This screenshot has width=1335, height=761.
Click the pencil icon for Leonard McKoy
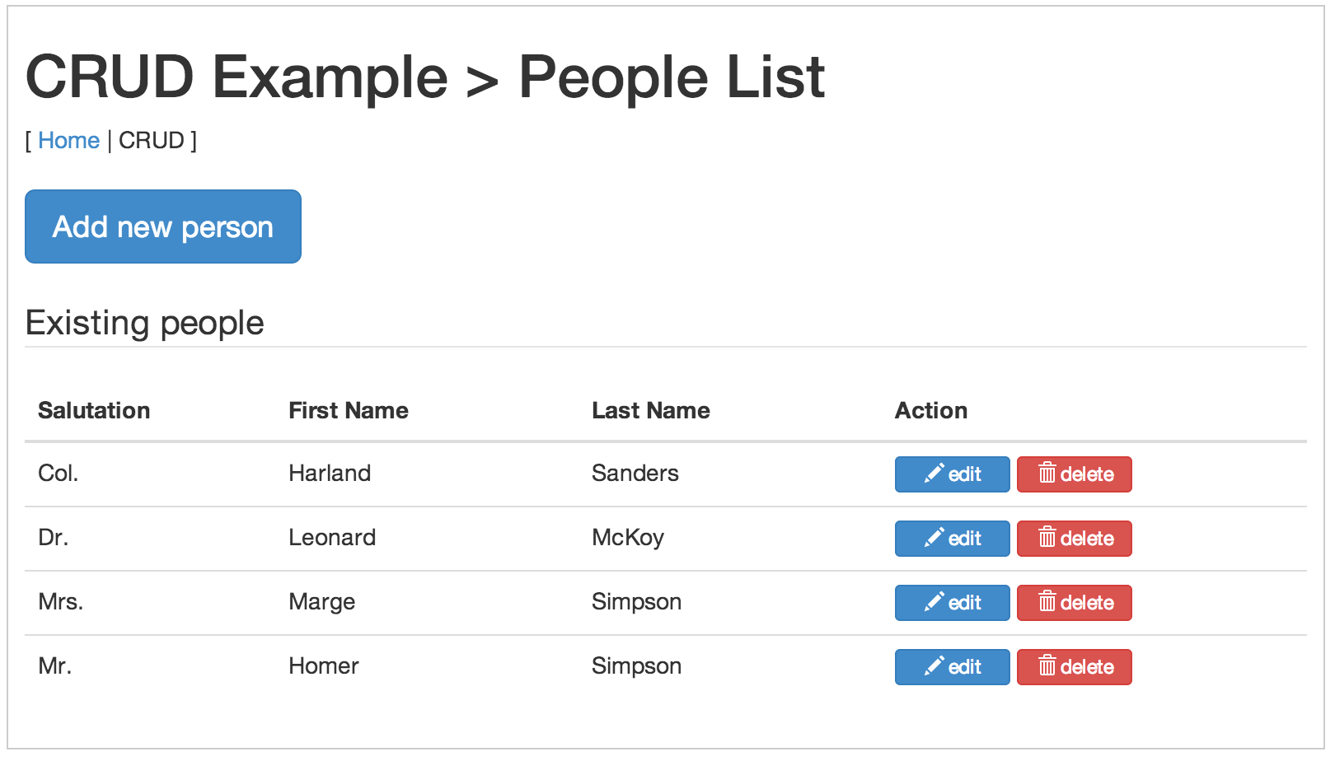click(934, 538)
